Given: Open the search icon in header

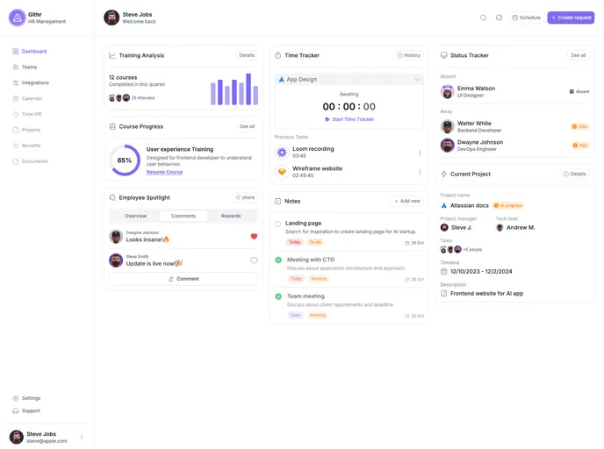Looking at the screenshot, I should pos(483,18).
